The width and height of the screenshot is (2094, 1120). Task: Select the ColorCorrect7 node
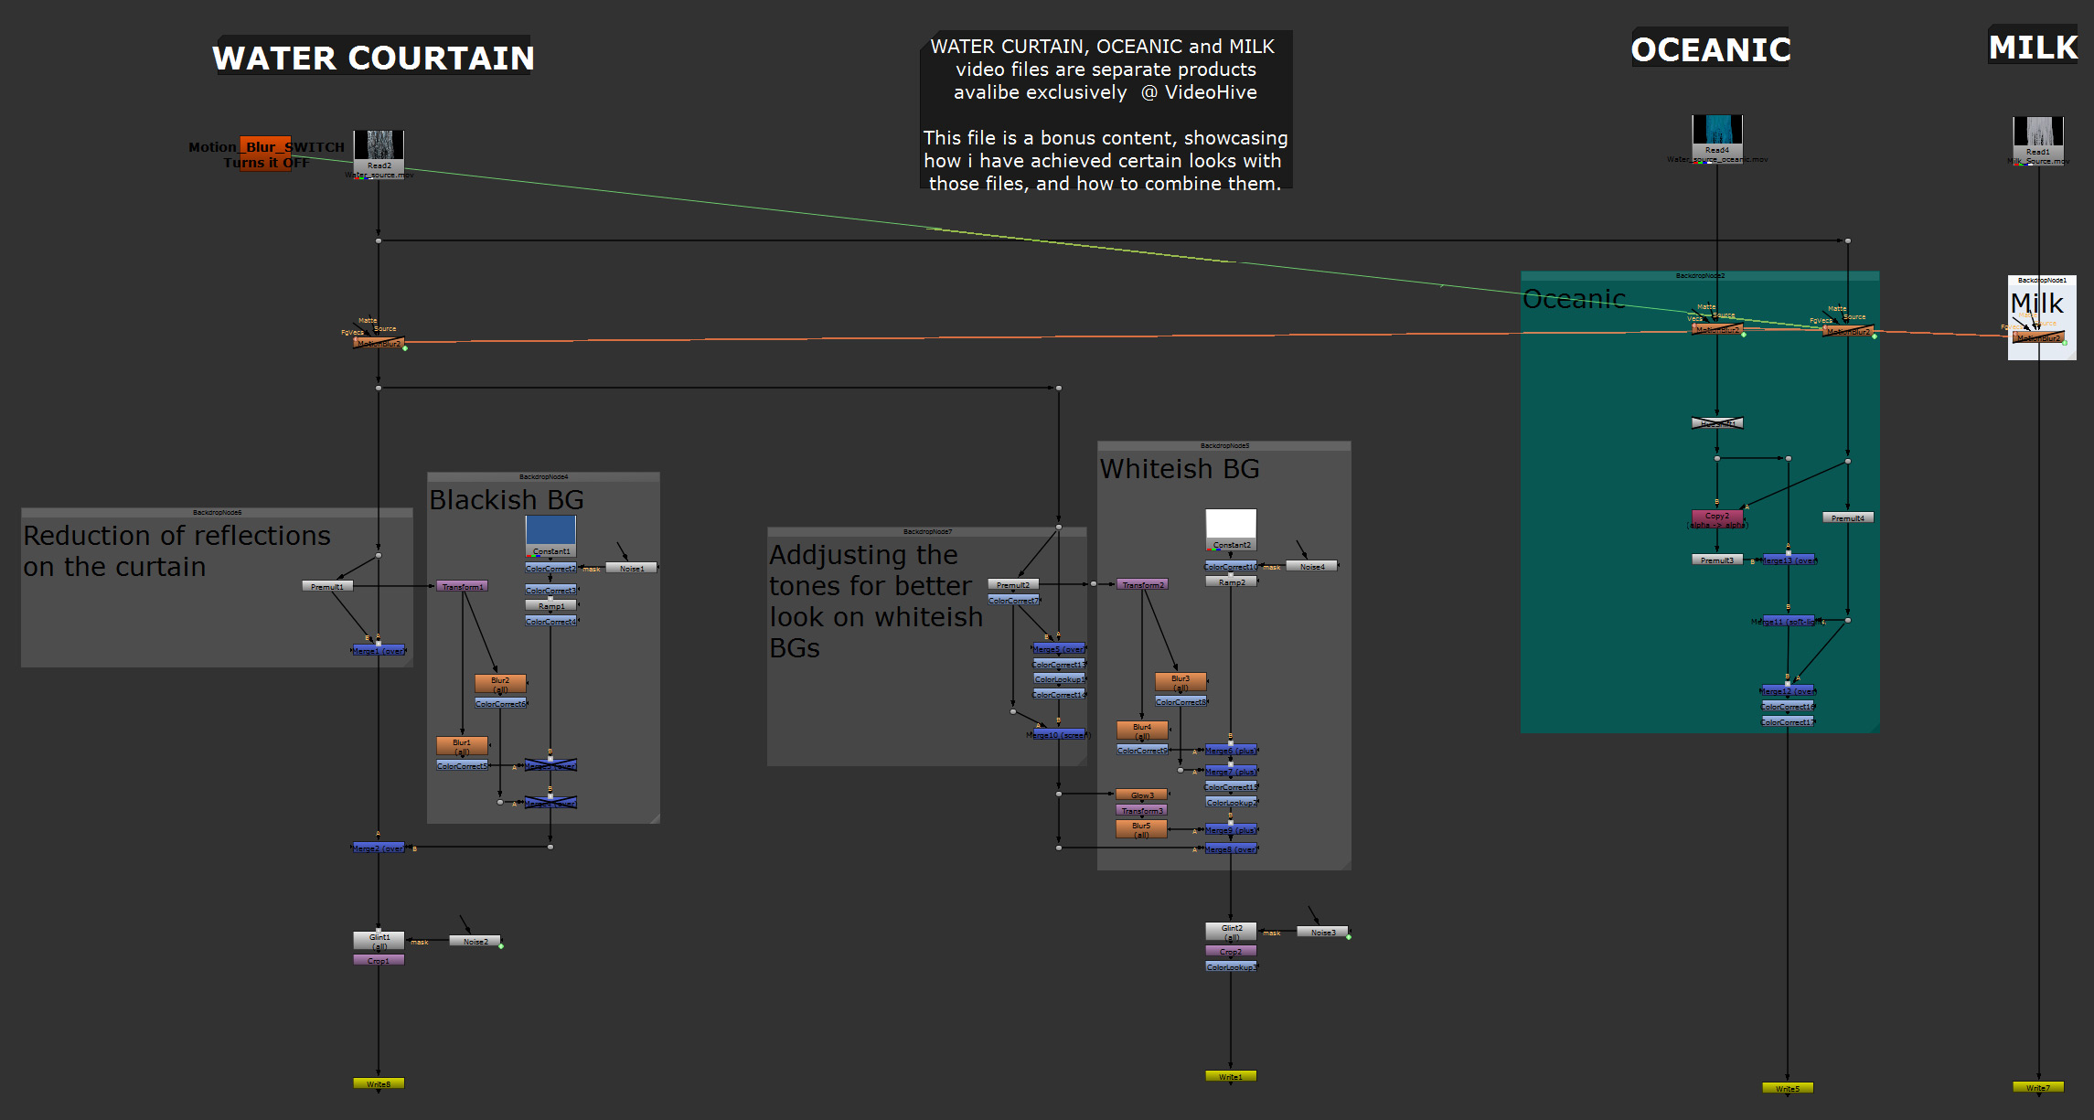1013,600
